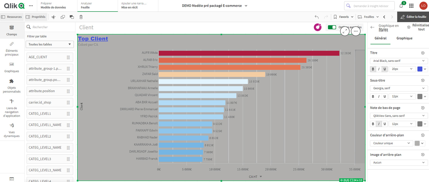The height and width of the screenshot is (182, 429).
Task: Open Titre font family dropdown
Action: 399,61
